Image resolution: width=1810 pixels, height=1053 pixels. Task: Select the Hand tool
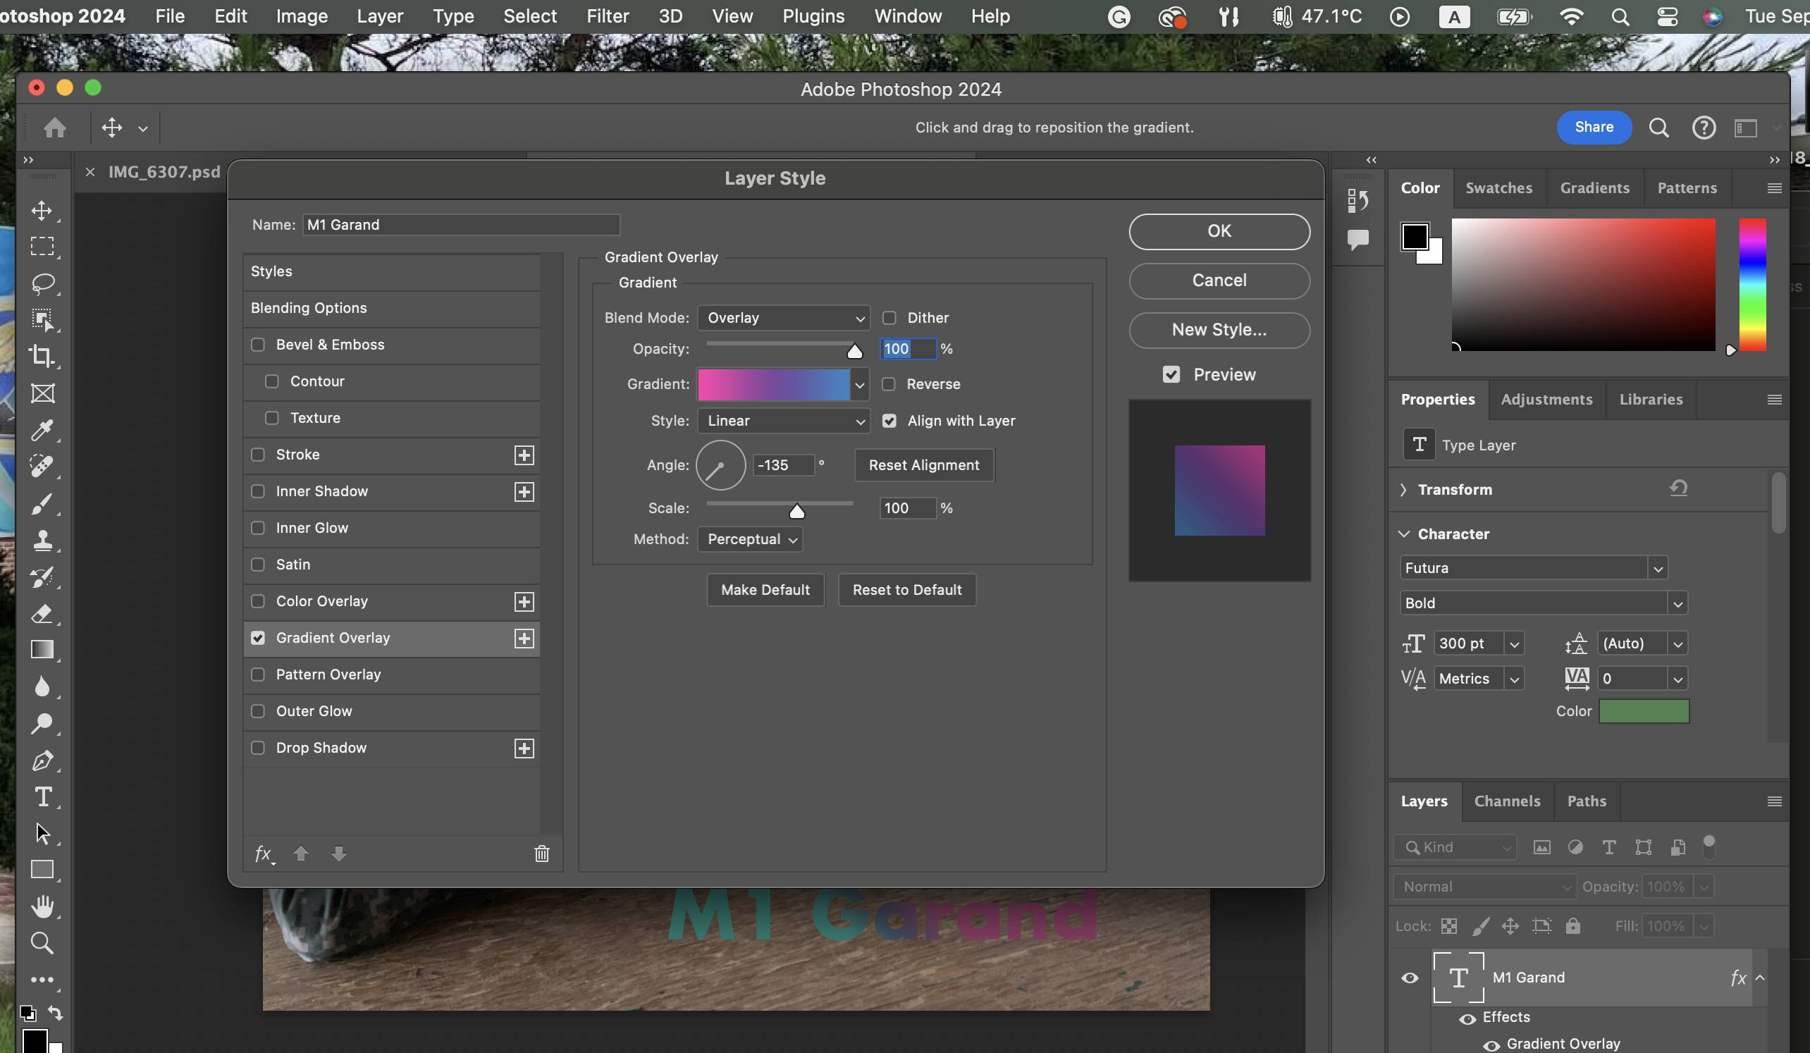coord(42,906)
